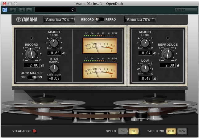Click the upper peak LED meter strip
The image size is (199, 138).
tap(100, 36)
